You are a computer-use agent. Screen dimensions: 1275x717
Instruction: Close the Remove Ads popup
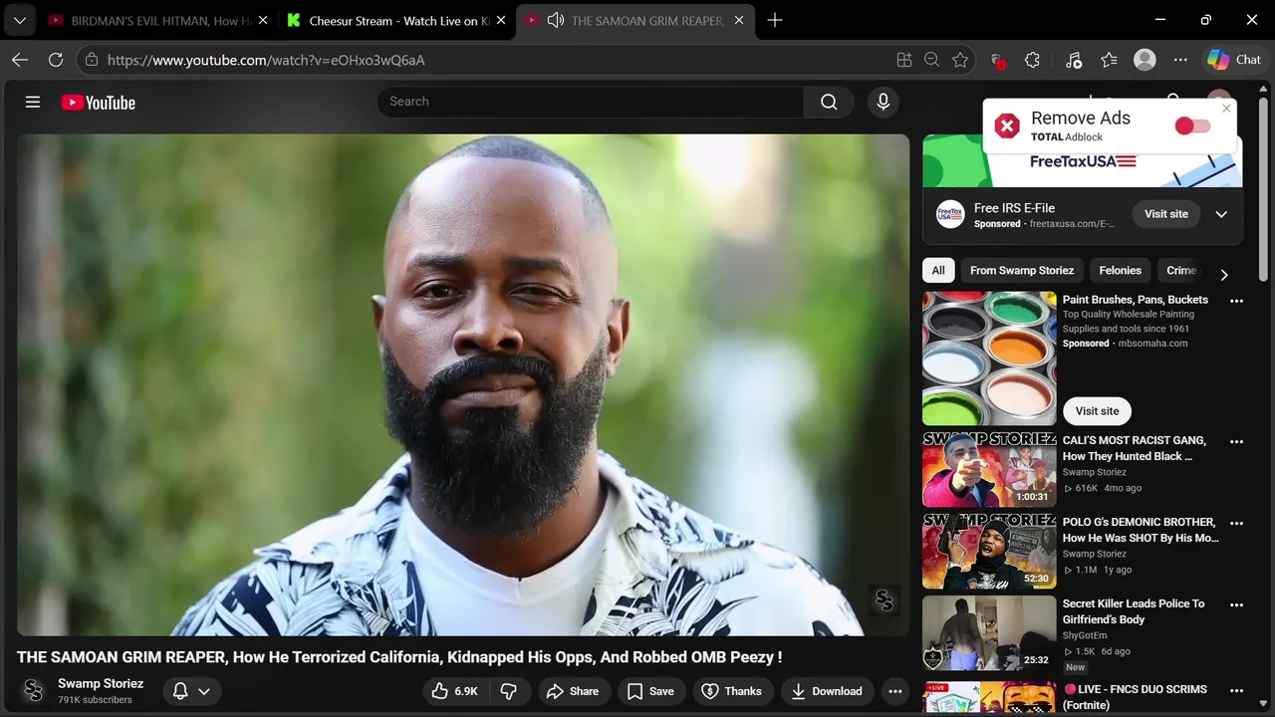coord(1226,109)
